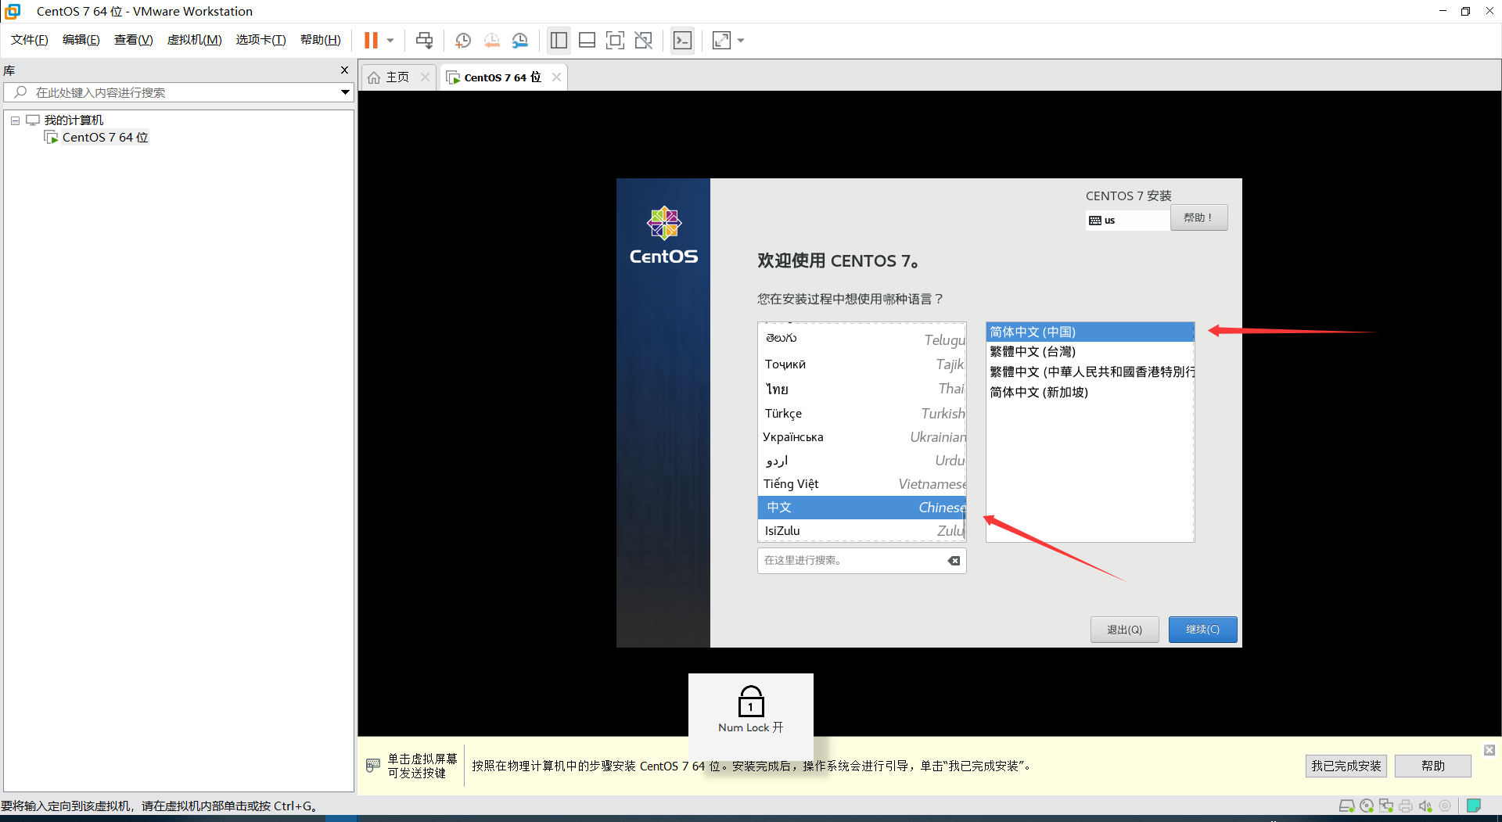Select CentOS 7 64 位 in library tree
The image size is (1502, 822).
[105, 137]
